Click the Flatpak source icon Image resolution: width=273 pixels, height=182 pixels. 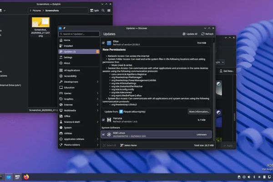tap(121, 111)
